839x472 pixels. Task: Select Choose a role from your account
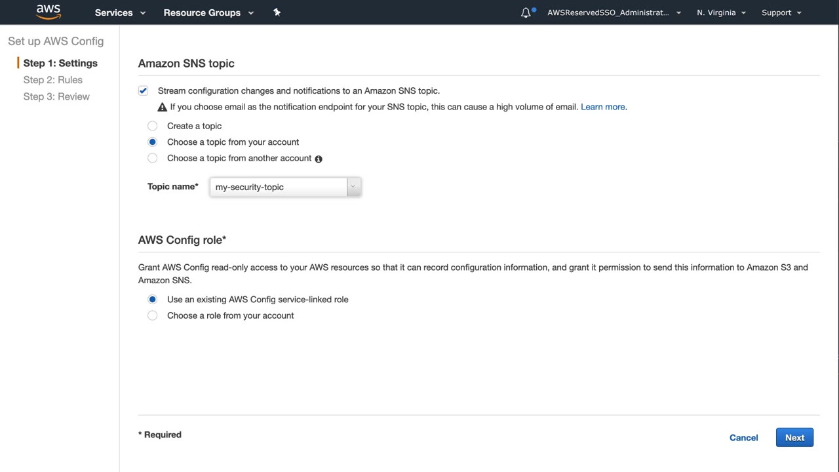point(153,315)
